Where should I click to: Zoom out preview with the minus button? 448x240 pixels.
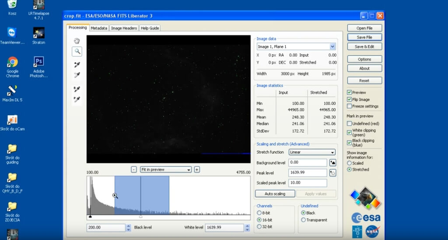click(x=134, y=169)
